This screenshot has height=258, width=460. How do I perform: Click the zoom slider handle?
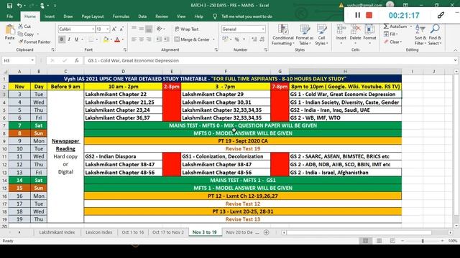(423, 241)
